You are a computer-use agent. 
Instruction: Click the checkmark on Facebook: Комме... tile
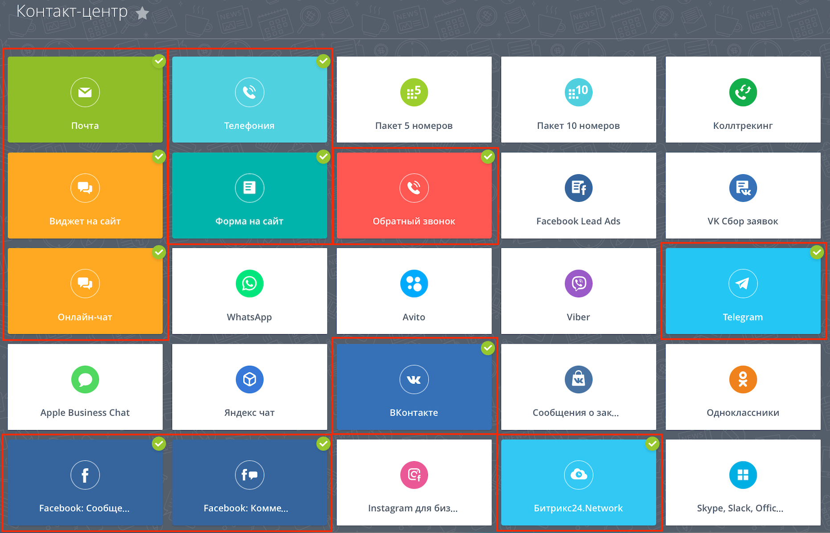pos(323,444)
